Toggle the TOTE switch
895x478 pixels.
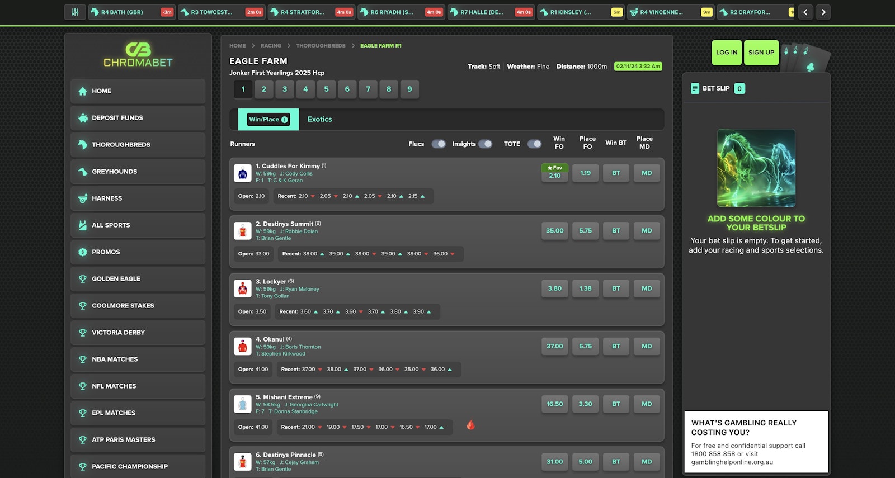click(x=534, y=144)
